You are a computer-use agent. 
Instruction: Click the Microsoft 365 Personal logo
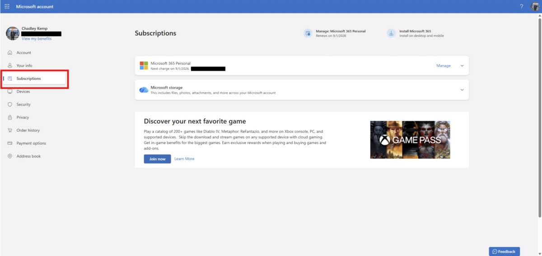coord(144,66)
